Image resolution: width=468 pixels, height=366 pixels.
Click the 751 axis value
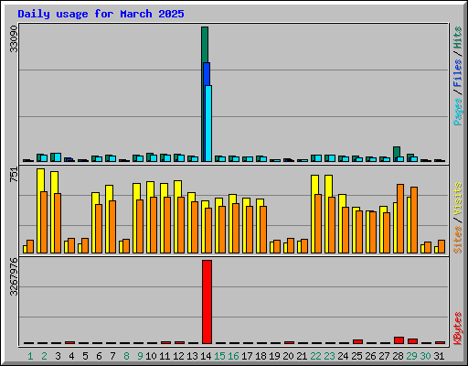pos(14,175)
